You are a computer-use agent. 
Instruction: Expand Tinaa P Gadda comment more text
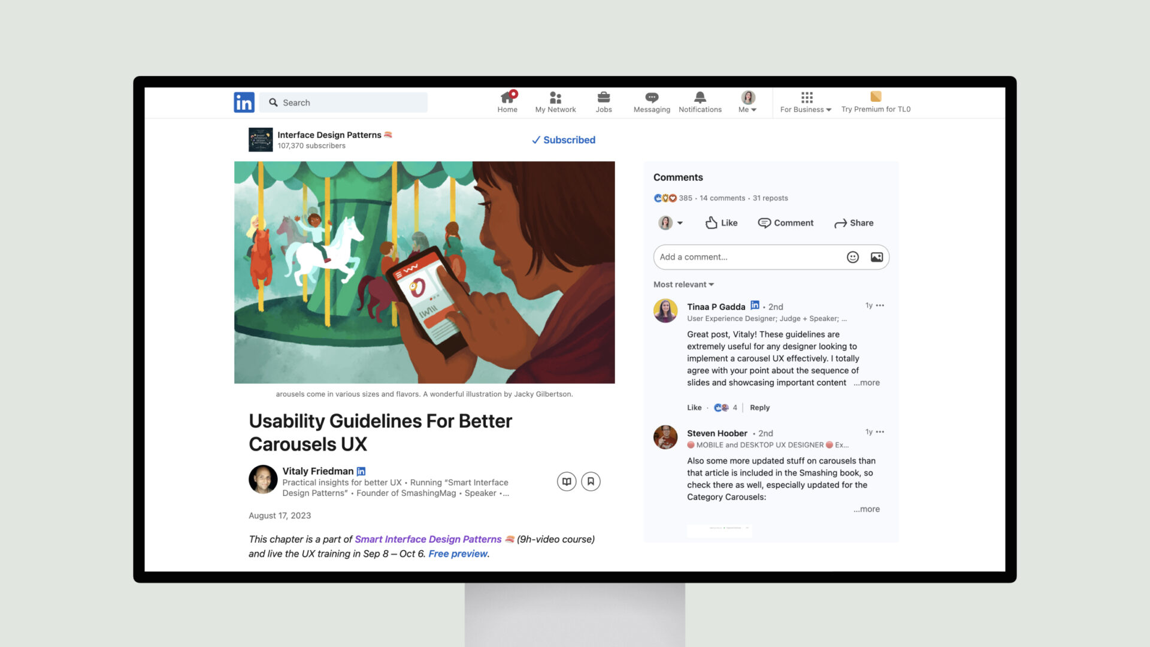pos(867,382)
